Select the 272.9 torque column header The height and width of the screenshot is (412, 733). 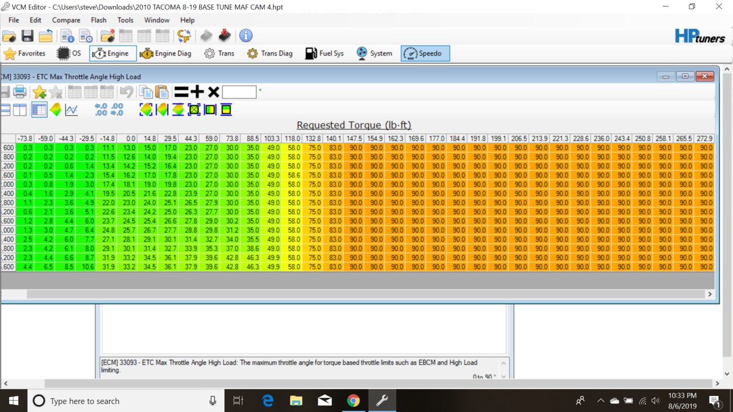tap(704, 138)
